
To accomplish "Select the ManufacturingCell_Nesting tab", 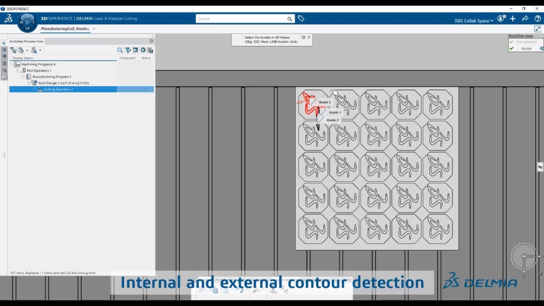I will coord(65,29).
